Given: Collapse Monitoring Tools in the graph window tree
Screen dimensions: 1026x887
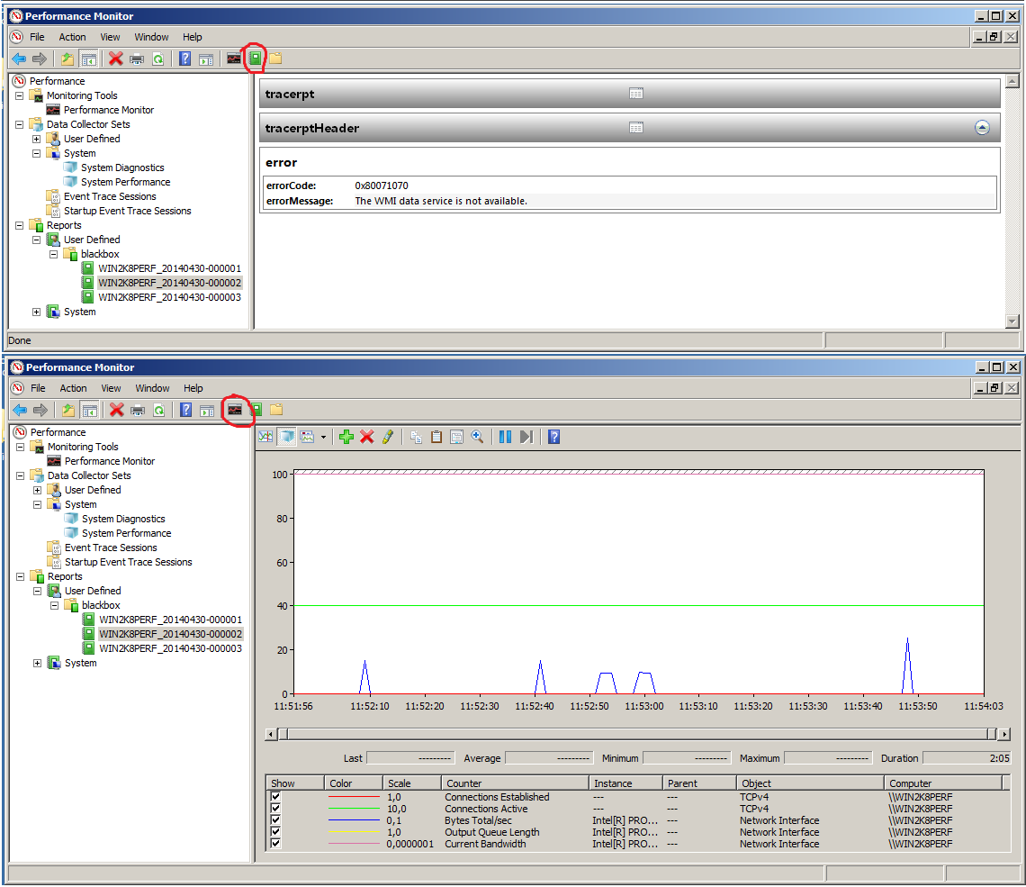Looking at the screenshot, I should click(21, 447).
